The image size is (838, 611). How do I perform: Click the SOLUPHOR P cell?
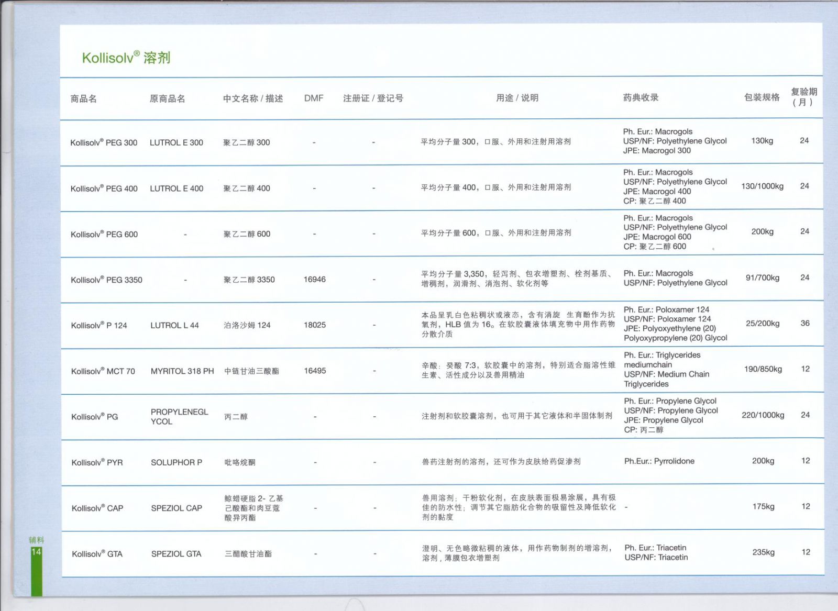click(177, 462)
